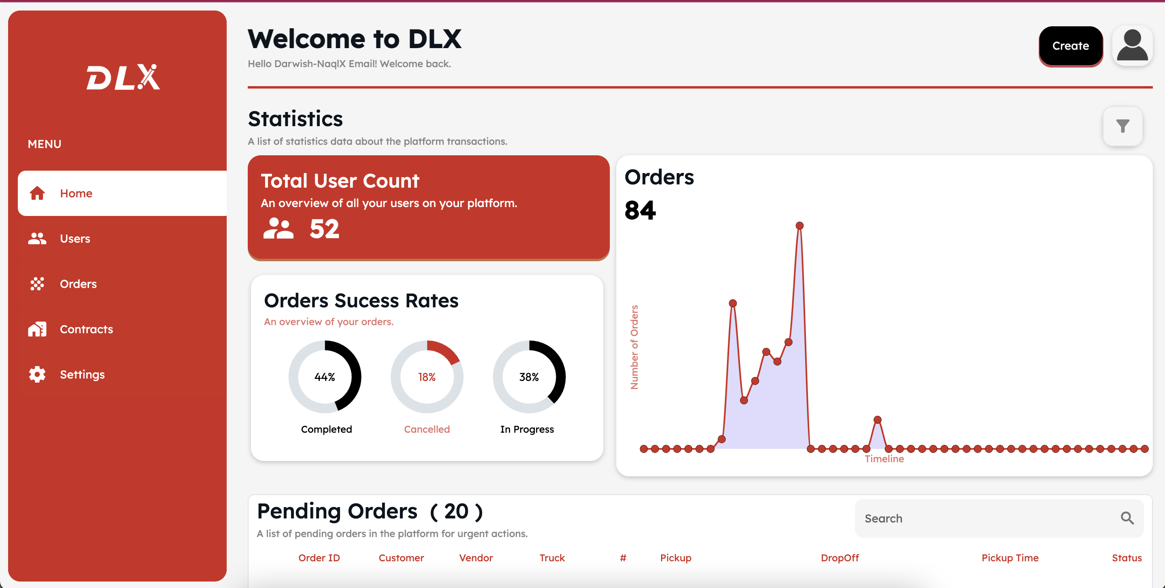Screen dimensions: 1165x588
Task: Click the Status column header
Action: [x=1127, y=558]
